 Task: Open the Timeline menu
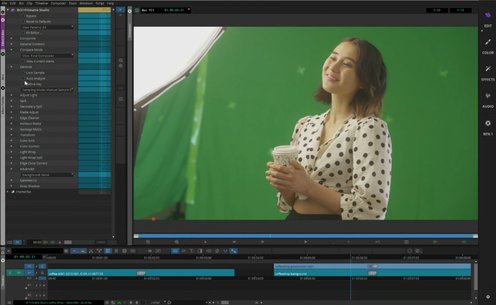41,3
